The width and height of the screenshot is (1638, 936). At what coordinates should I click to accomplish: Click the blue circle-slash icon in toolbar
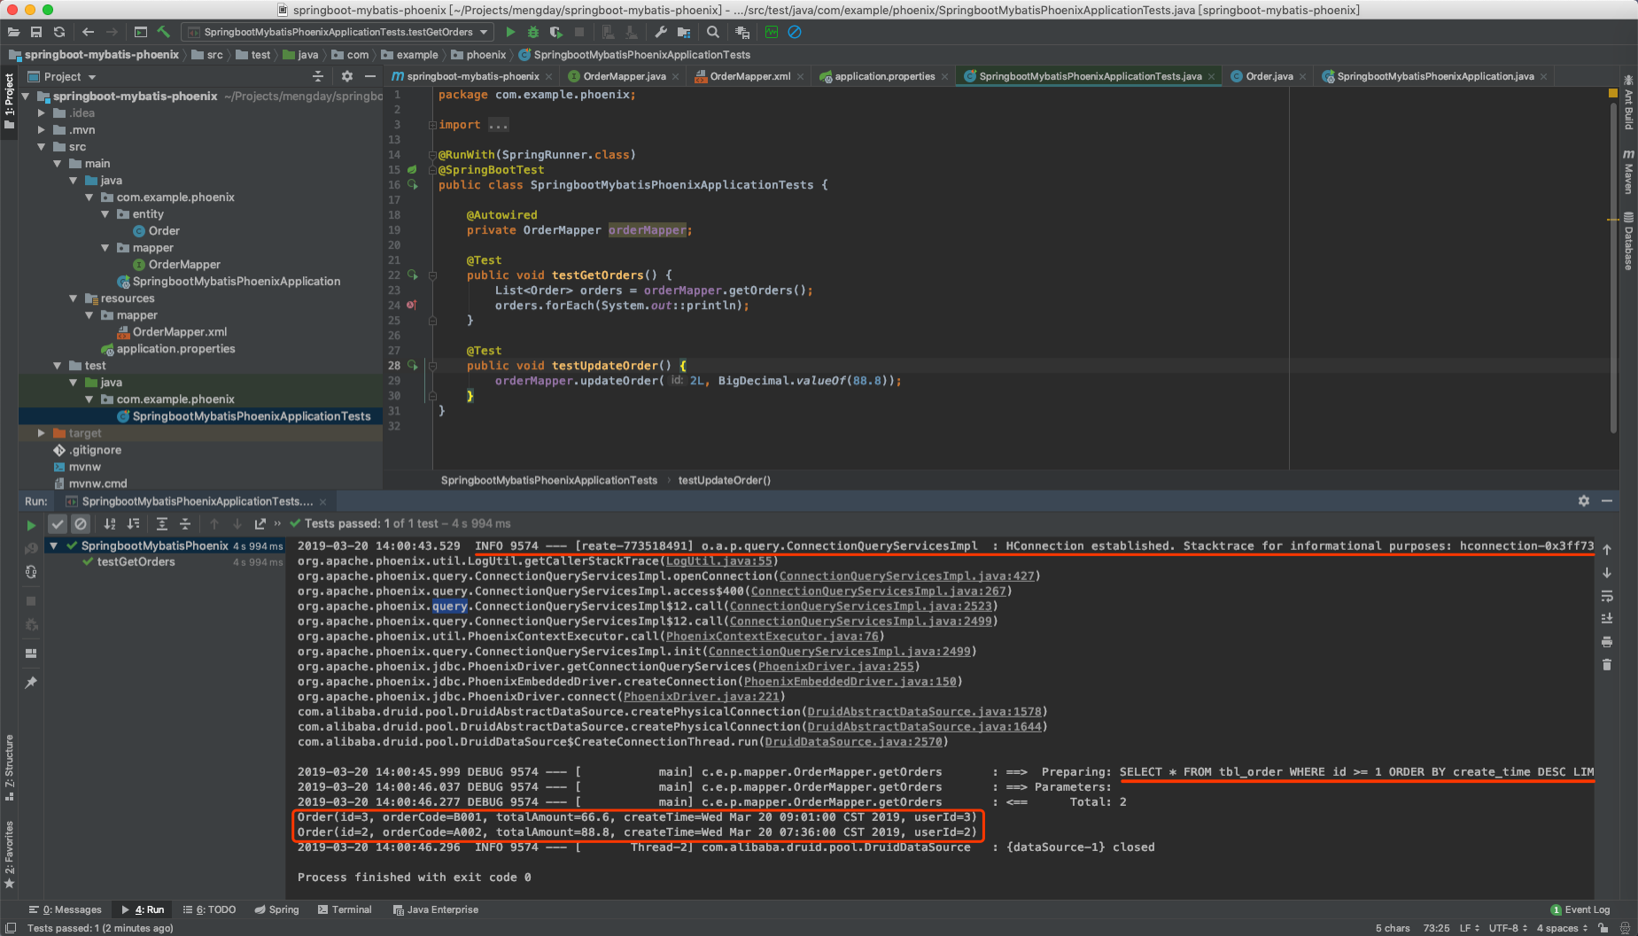point(795,32)
